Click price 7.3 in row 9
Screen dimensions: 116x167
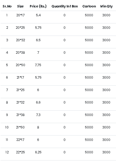coord(38,115)
